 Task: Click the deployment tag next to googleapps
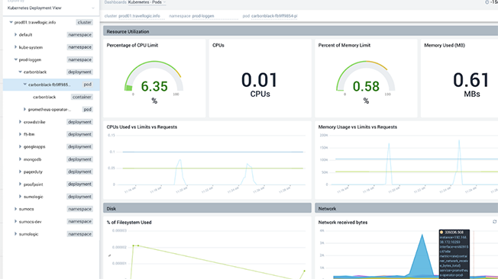(x=79, y=146)
